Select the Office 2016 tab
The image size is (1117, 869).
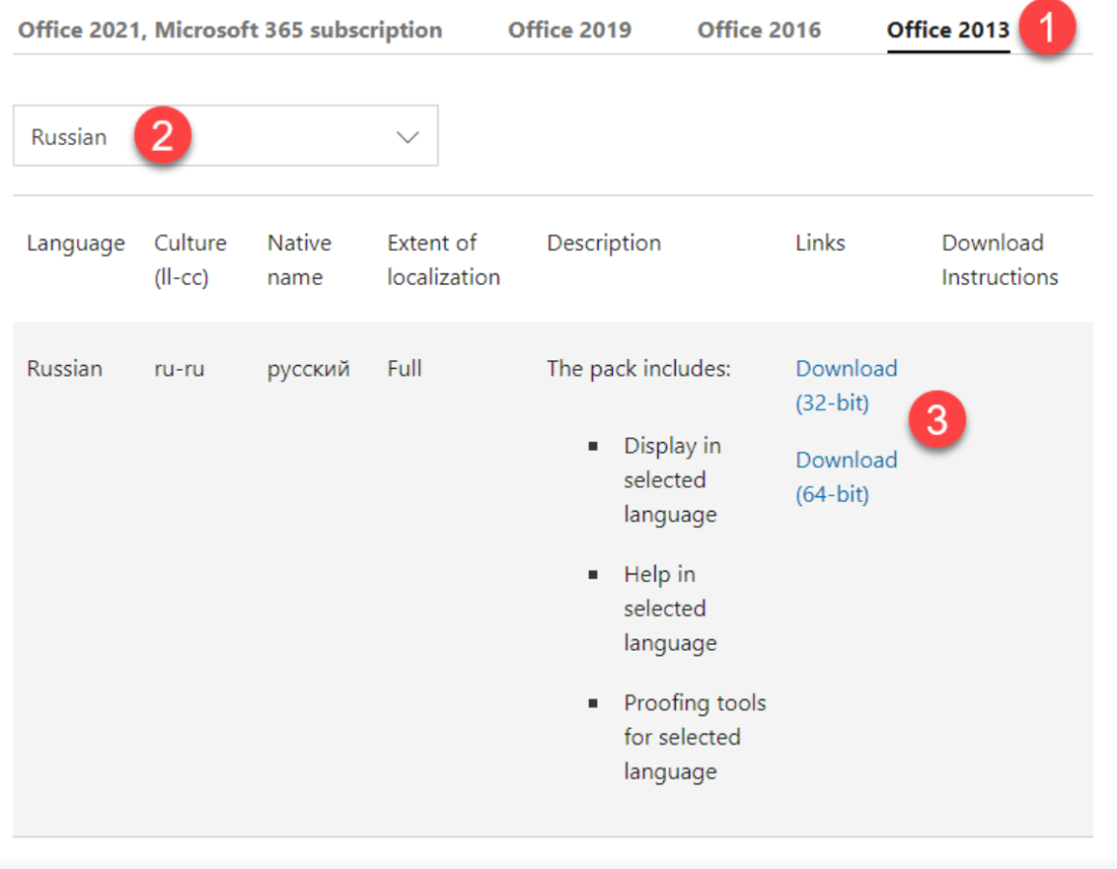pyautogui.click(x=759, y=30)
